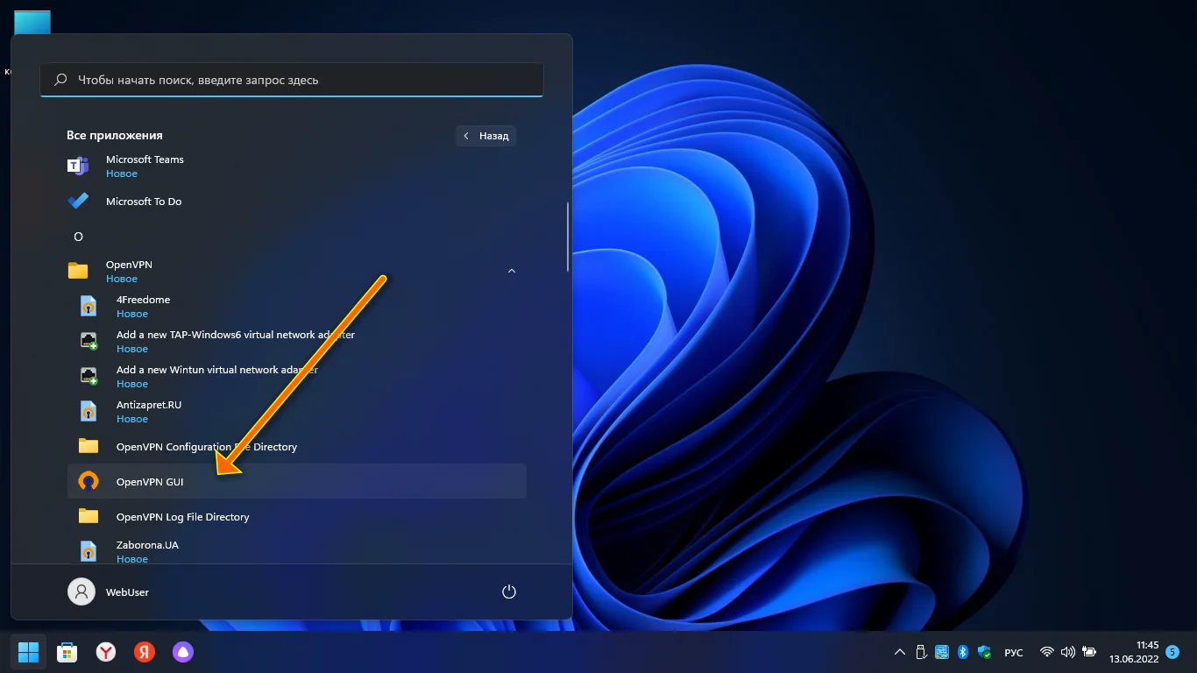Launch Microsoft To Do
This screenshot has width=1197, height=673.
296,201
